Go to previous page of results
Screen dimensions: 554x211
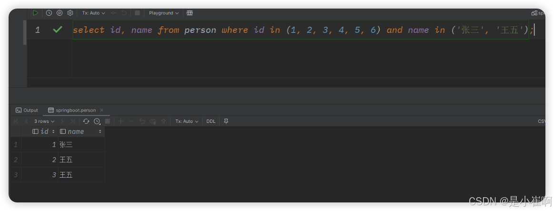pos(26,121)
